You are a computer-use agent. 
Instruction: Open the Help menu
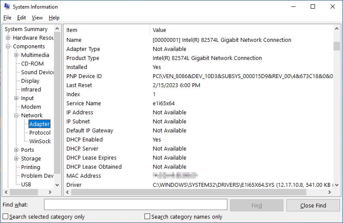(x=54, y=18)
